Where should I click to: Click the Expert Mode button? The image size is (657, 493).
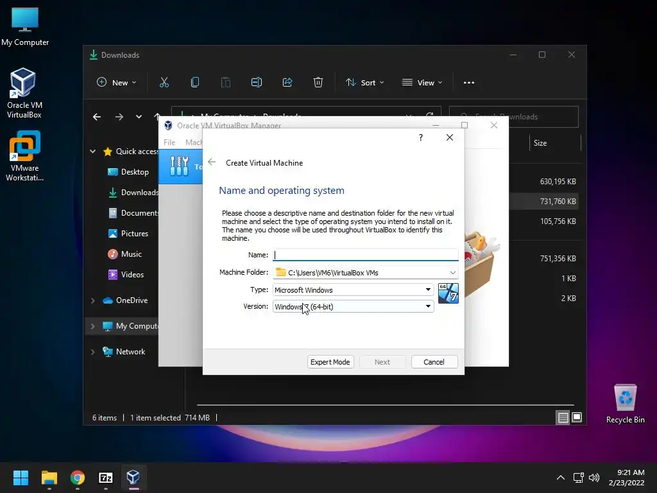(330, 362)
